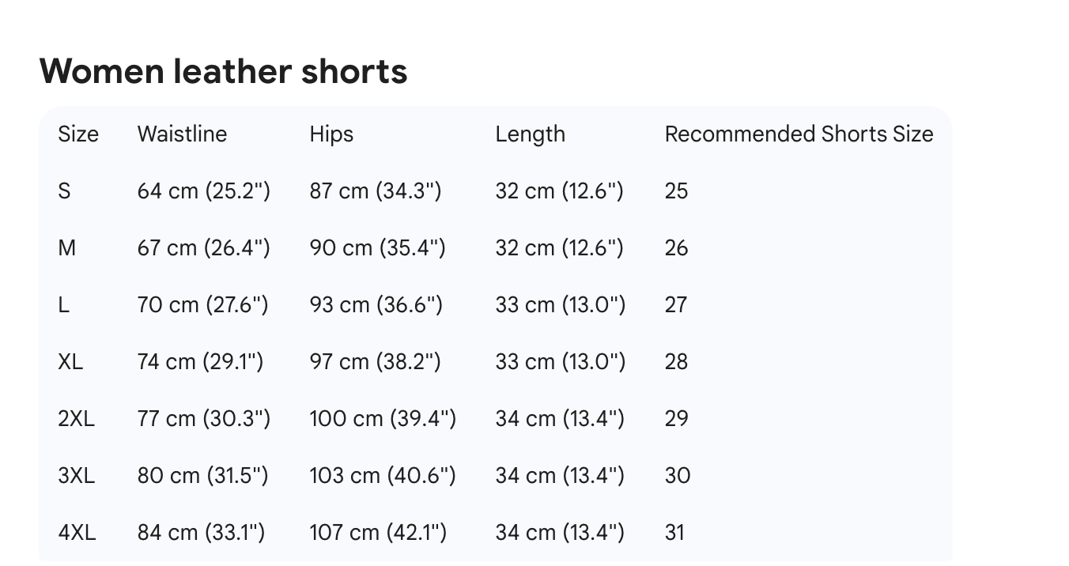Click waistline value 64 cm (25.2")

203,191
